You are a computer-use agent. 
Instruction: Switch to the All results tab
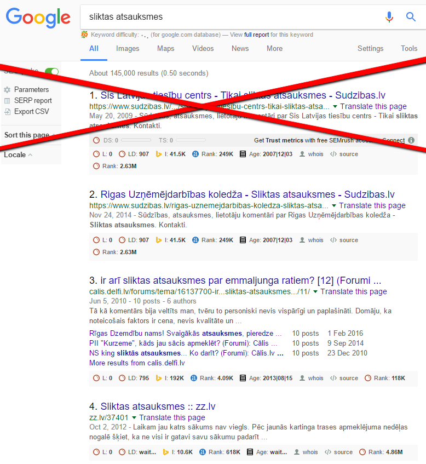pyautogui.click(x=94, y=49)
